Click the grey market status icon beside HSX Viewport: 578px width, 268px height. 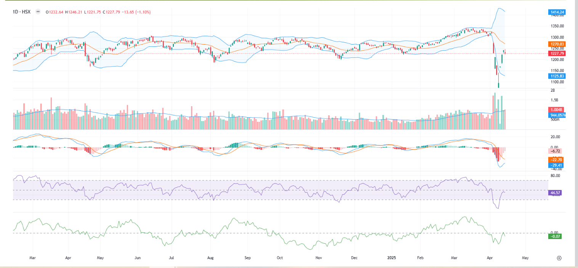(x=38, y=12)
